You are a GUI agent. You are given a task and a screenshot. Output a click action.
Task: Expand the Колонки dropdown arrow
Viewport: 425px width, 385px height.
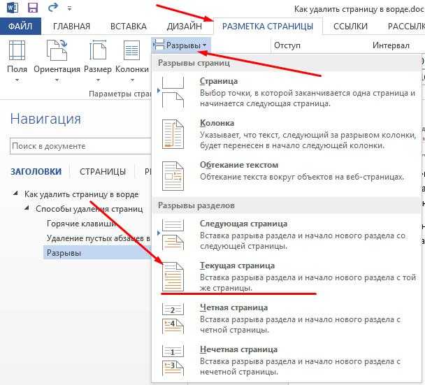click(132, 80)
